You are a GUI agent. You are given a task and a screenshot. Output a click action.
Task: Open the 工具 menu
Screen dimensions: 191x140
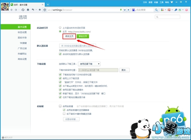(x=161, y=2)
